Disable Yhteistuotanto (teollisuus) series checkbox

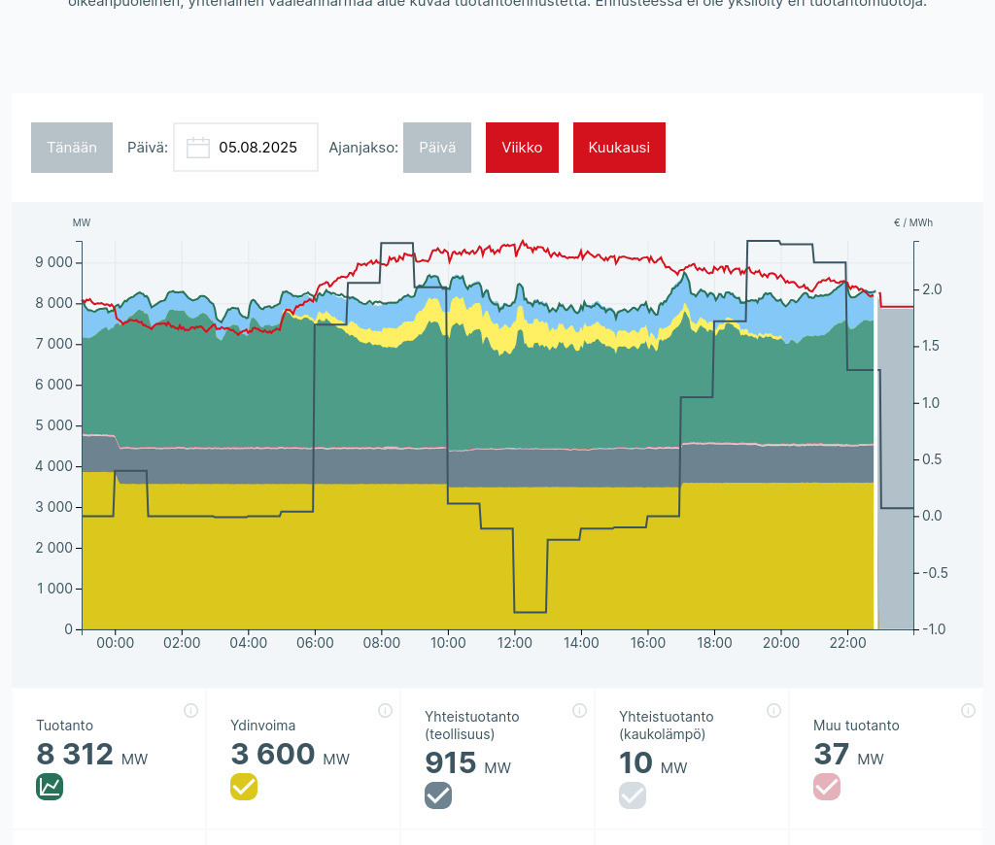click(x=438, y=795)
